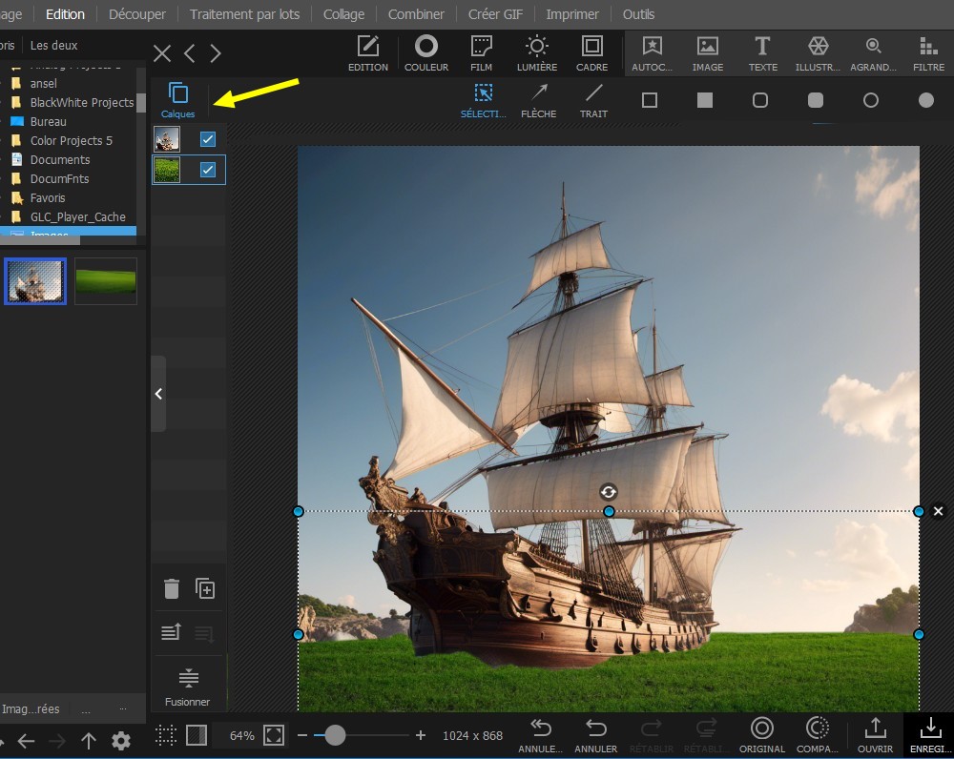Image resolution: width=954 pixels, height=759 pixels.
Task: Move the selected layer up
Action: point(171,632)
